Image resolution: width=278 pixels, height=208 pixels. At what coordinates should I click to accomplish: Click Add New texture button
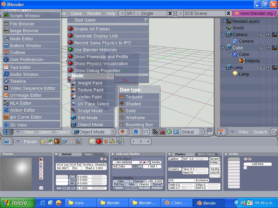257,164
